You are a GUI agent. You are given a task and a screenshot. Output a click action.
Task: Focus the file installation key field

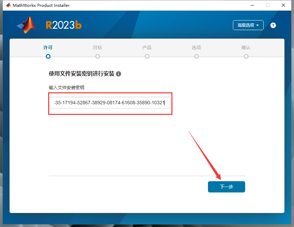(x=110, y=103)
